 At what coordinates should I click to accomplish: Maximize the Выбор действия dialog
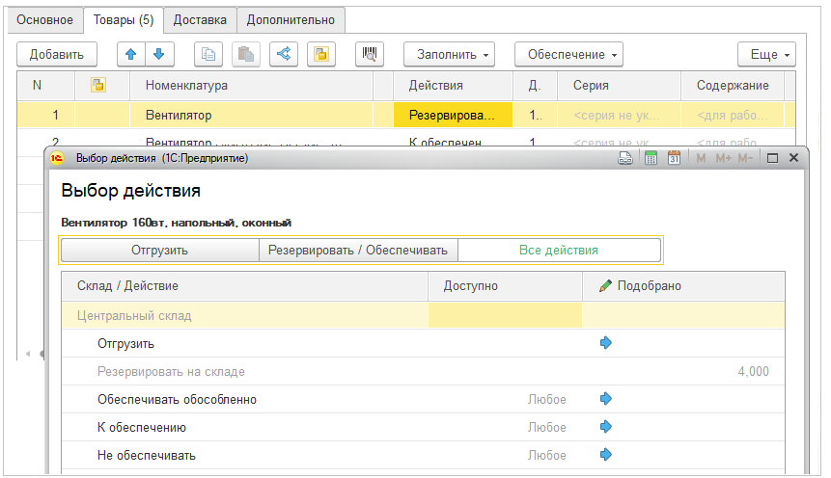click(x=772, y=158)
